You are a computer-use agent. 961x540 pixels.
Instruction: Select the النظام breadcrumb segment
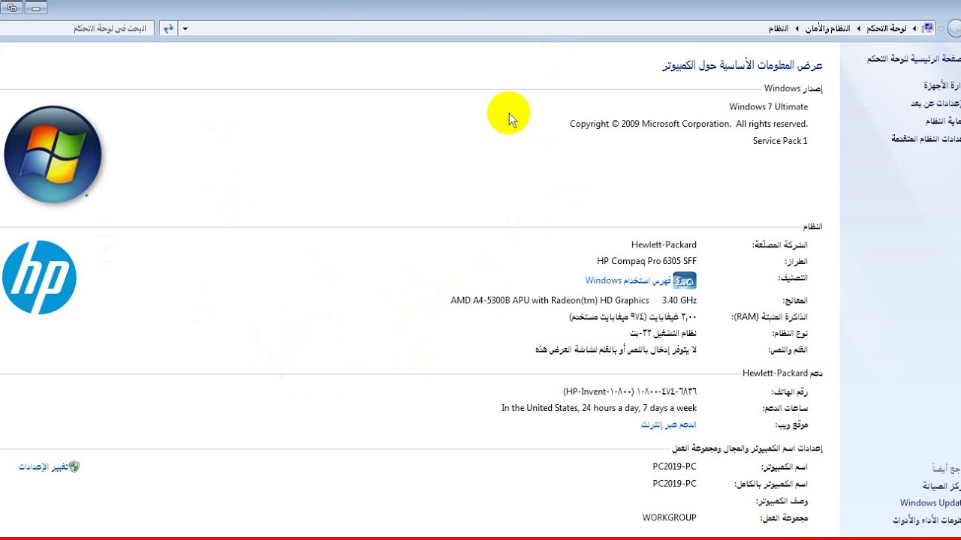click(x=779, y=28)
